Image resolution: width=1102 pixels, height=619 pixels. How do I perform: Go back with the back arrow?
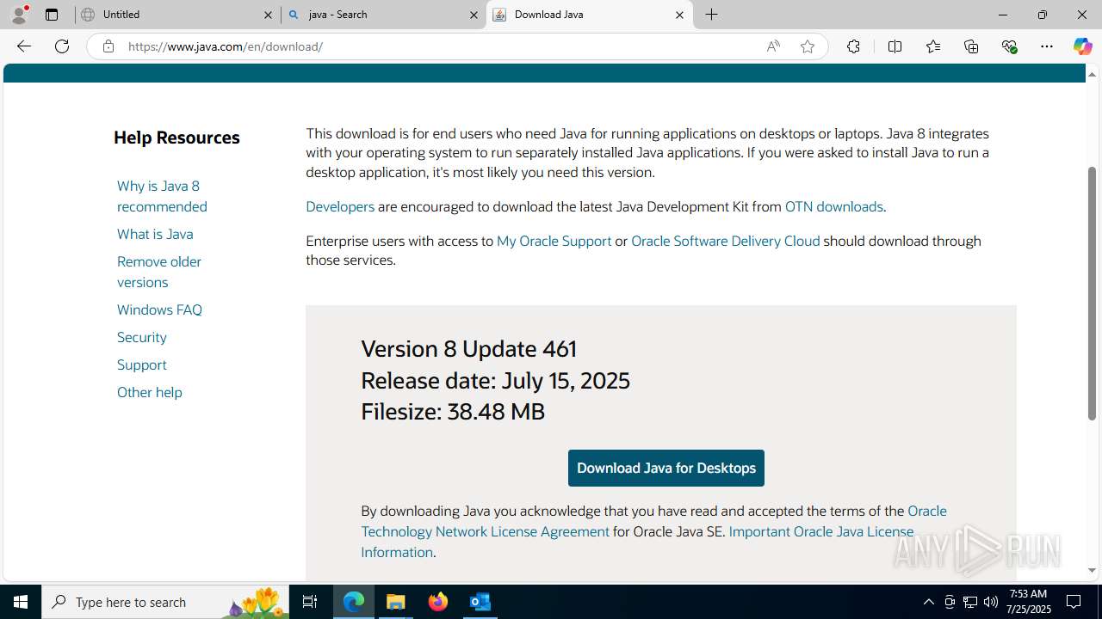(24, 46)
